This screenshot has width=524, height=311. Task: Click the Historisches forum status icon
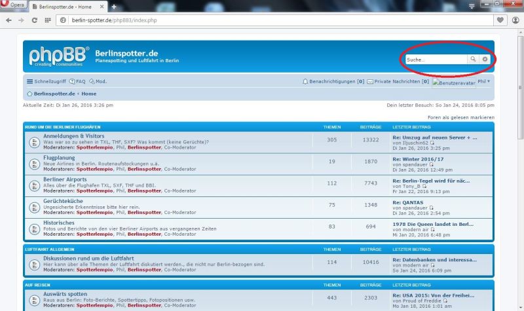35,230
